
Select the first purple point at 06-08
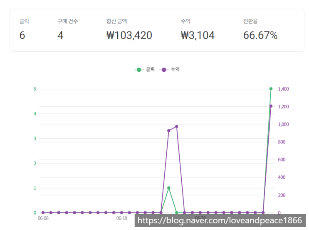[x=43, y=213]
